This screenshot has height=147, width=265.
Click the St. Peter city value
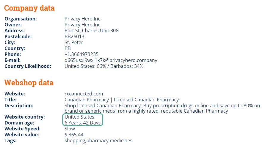pos(74,42)
